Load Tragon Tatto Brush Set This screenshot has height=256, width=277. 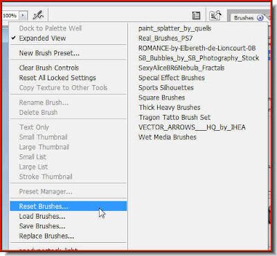[x=175, y=118]
